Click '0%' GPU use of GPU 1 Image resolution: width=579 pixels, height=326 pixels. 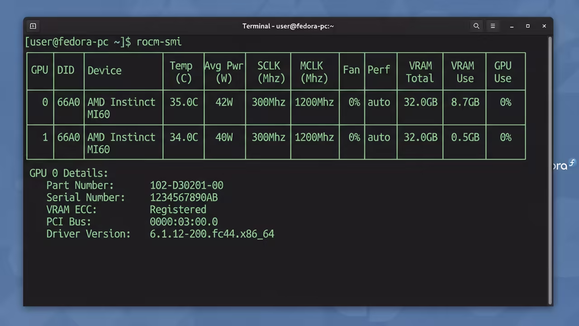[506, 137]
